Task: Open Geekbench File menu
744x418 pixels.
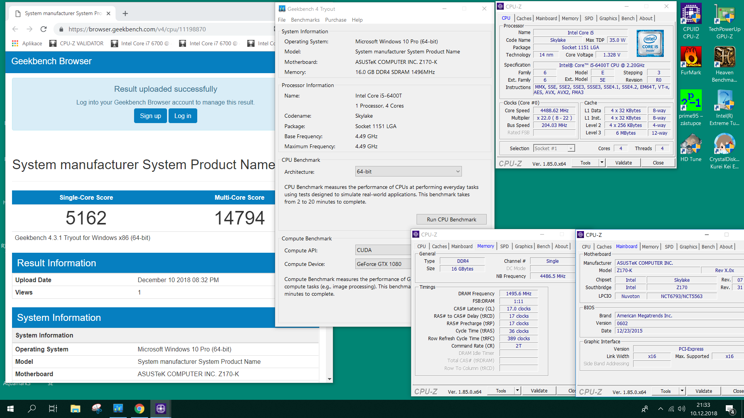Action: coord(282,20)
